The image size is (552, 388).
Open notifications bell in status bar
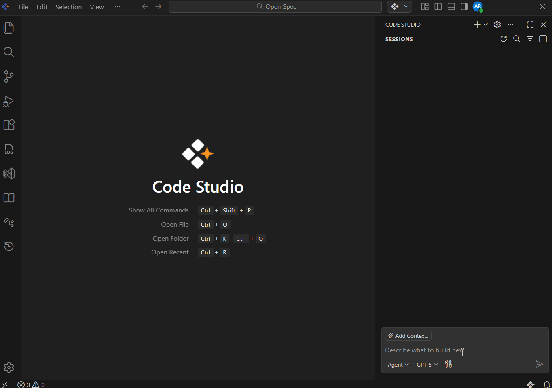[547, 384]
